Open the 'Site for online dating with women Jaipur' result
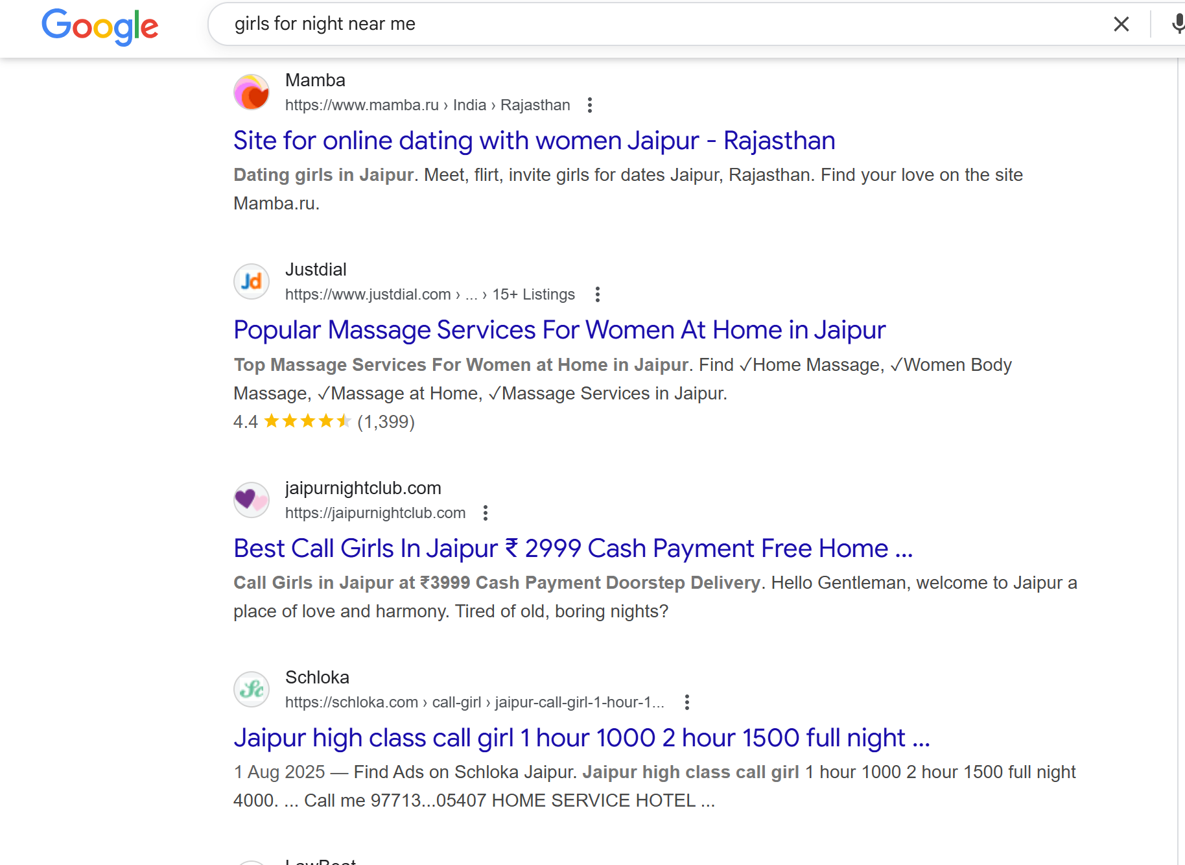Image resolution: width=1185 pixels, height=865 pixels. pos(534,141)
